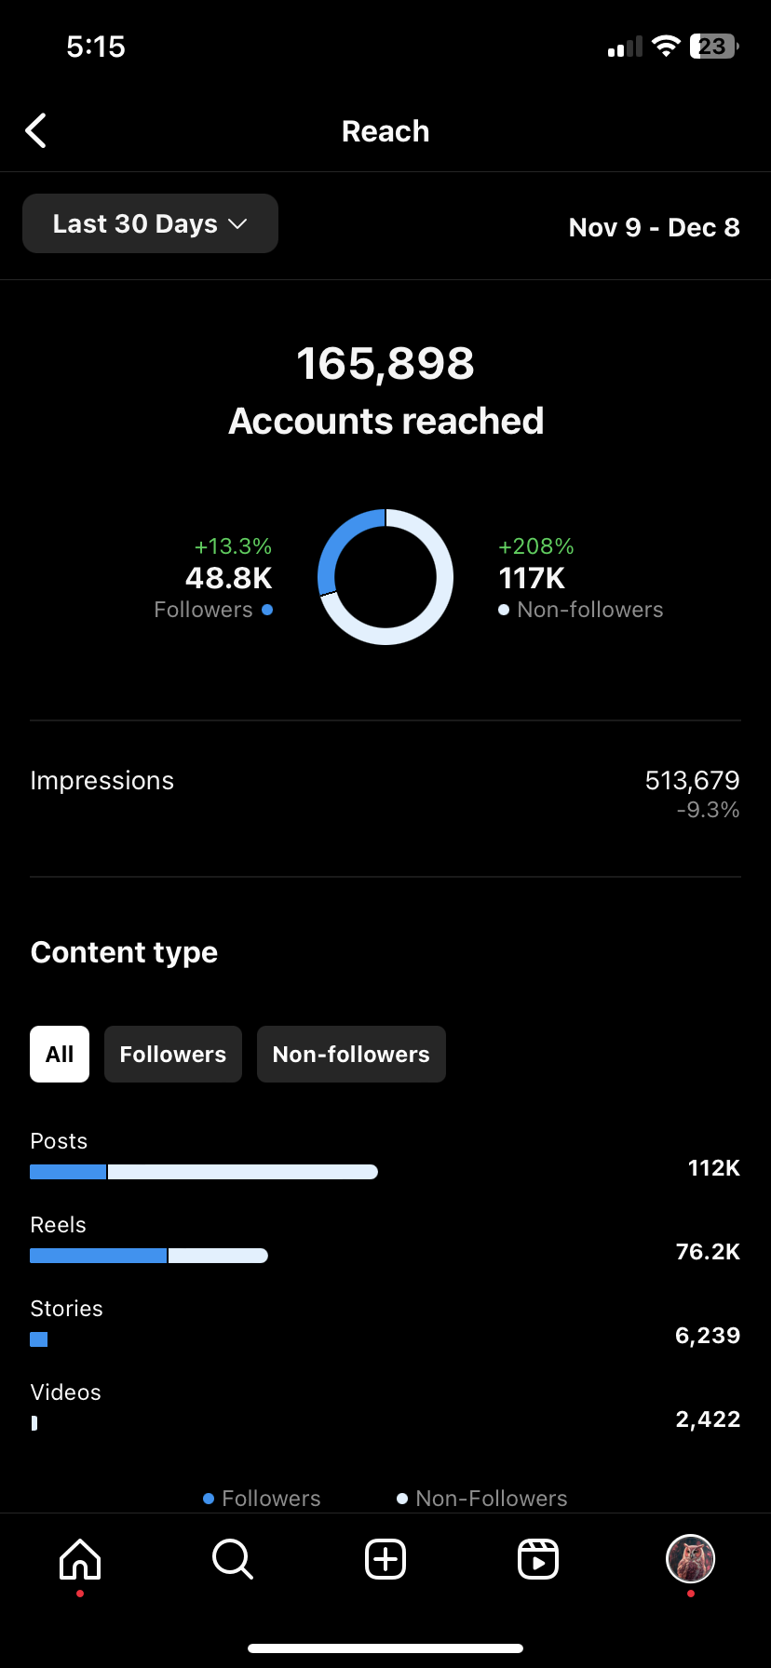Open the owl profile picture

tap(690, 1558)
